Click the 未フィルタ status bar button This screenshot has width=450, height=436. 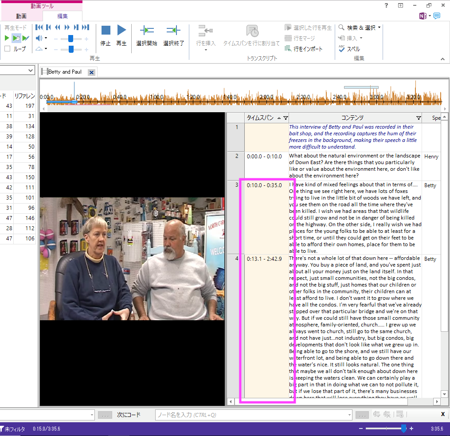click(13, 429)
